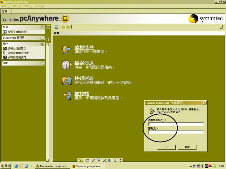226x169 pixels.
Task: Click the text 尋找及連線到網路上的另一部電腦。
Action: tap(104, 83)
